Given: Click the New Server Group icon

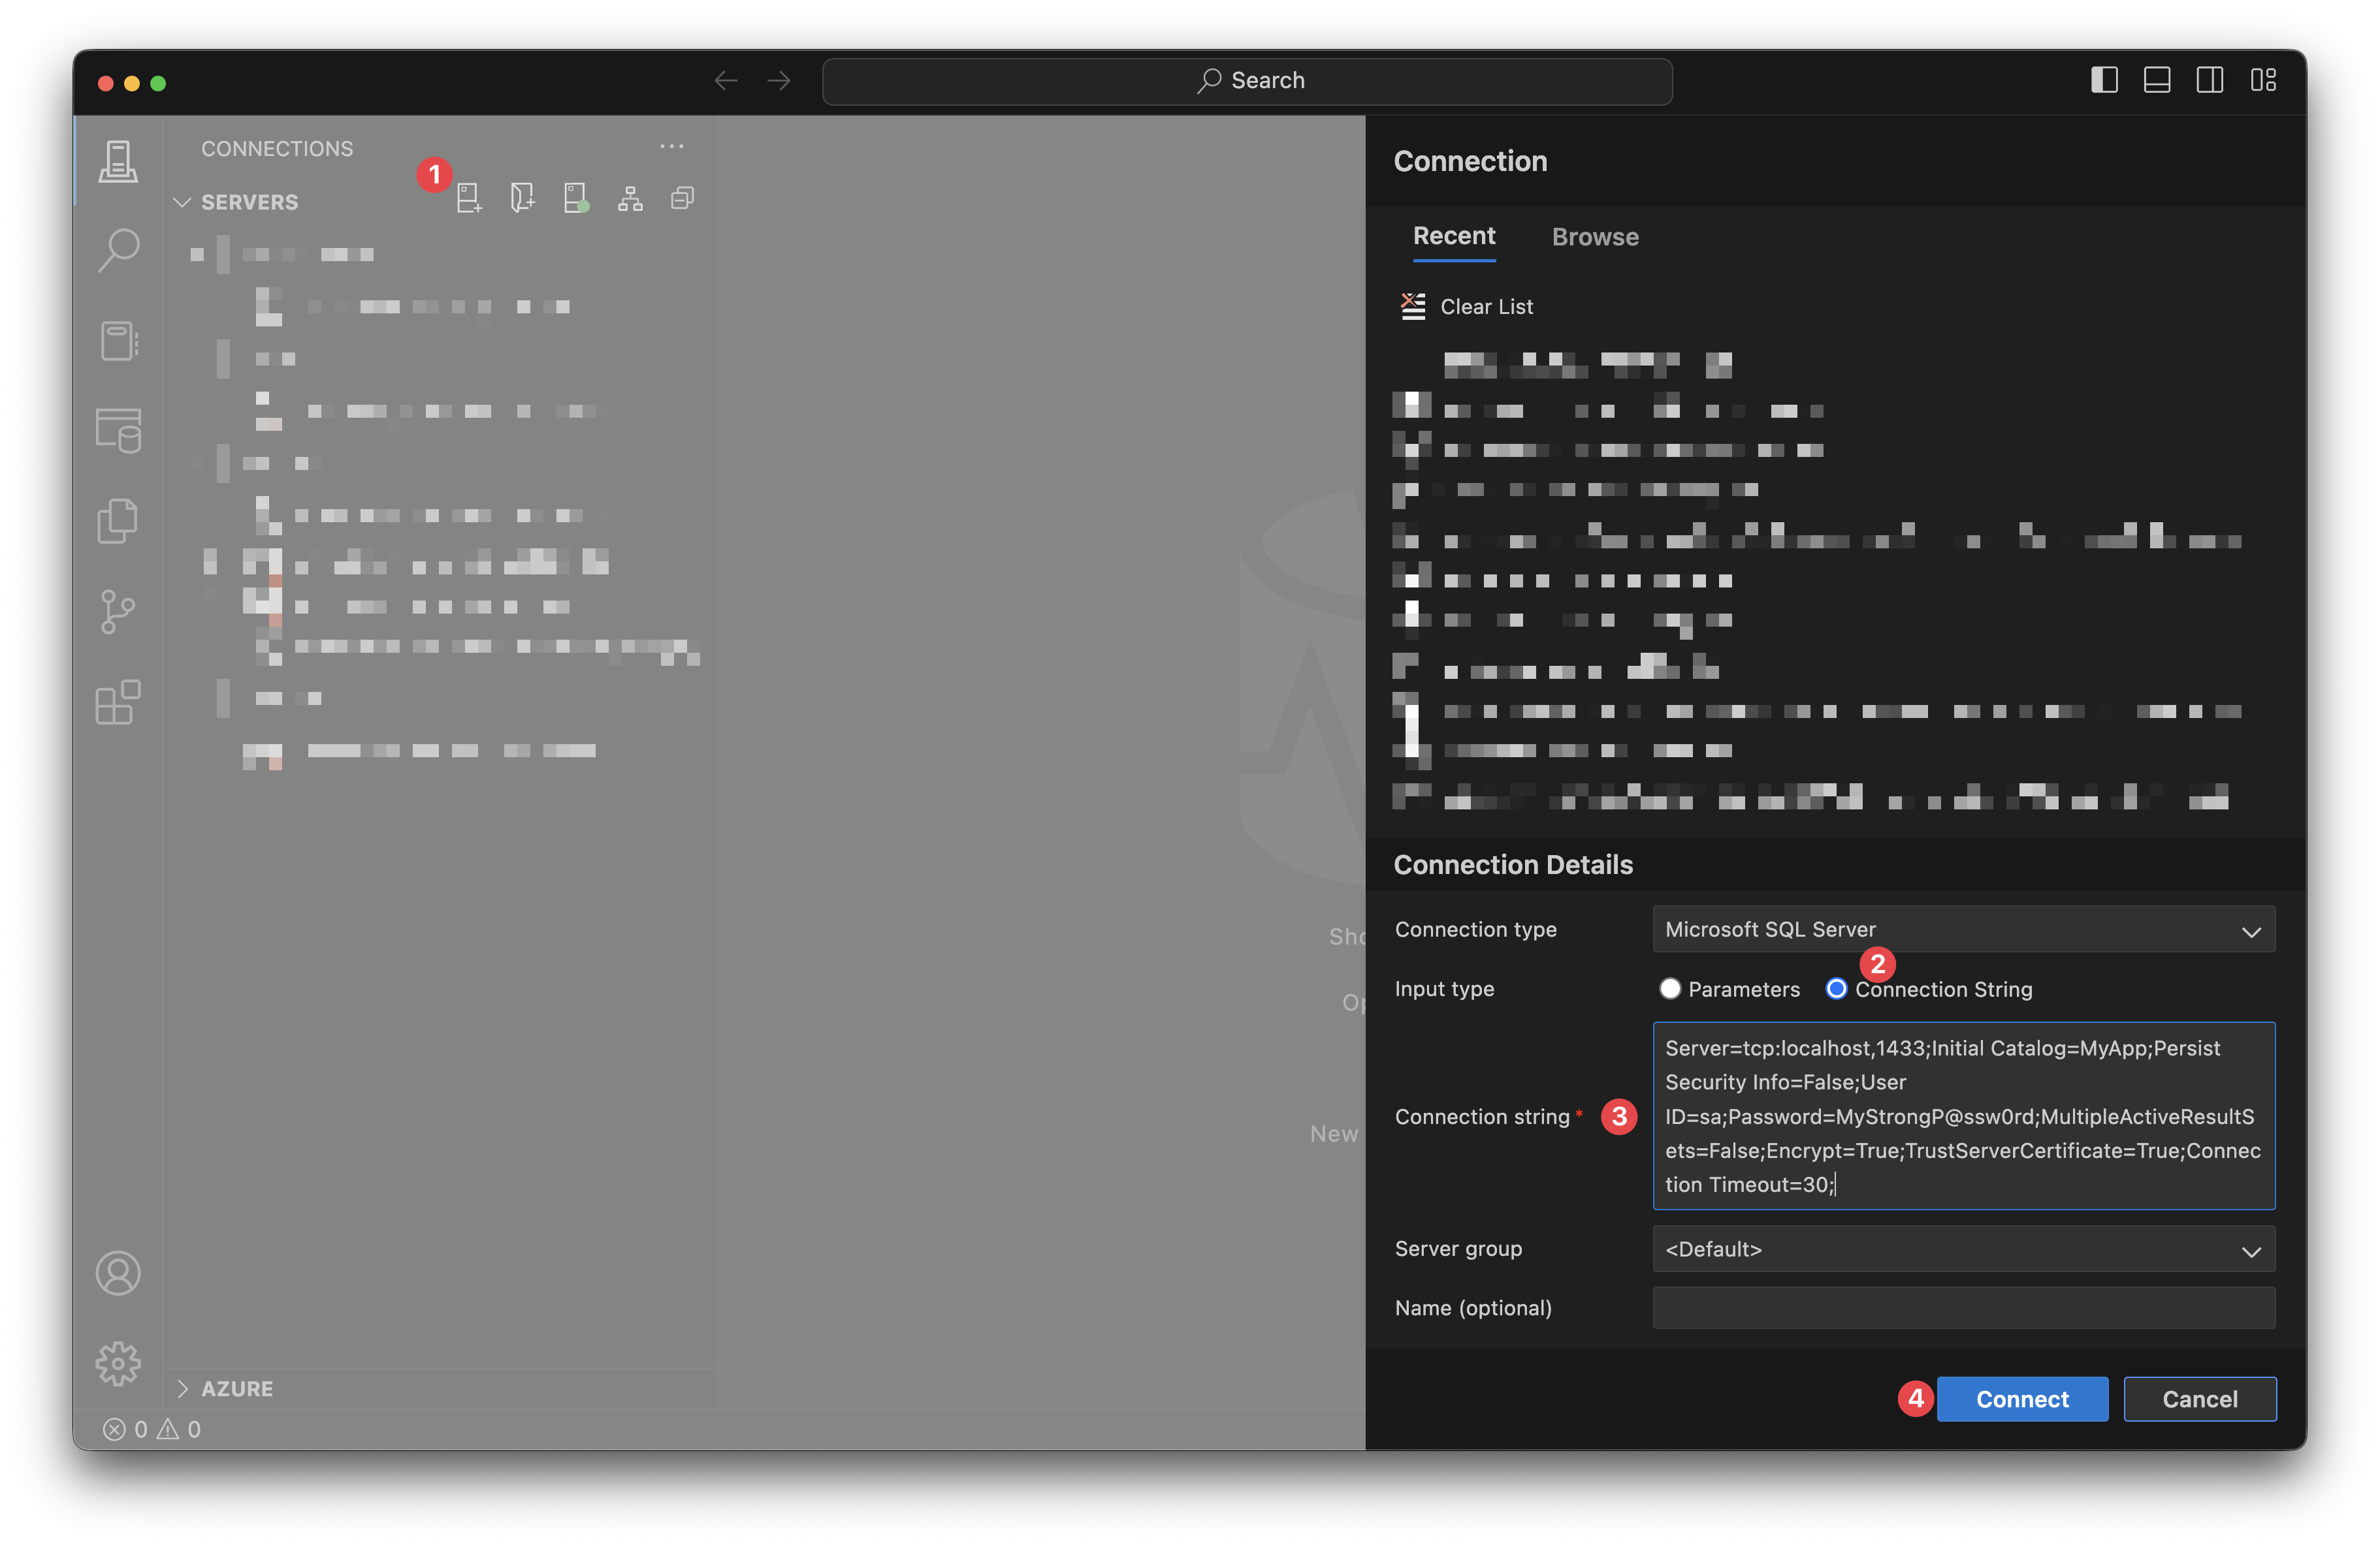Looking at the screenshot, I should (x=522, y=198).
